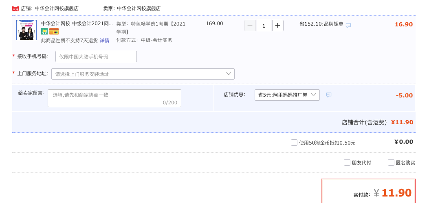
Task: Click the orange credit card badge icon
Action: point(54,31)
